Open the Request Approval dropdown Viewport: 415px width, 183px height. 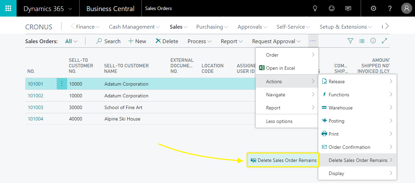click(276, 41)
